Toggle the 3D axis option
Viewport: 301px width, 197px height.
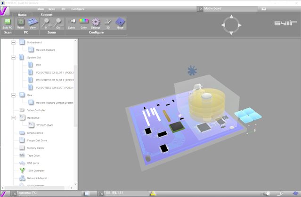[108, 24]
